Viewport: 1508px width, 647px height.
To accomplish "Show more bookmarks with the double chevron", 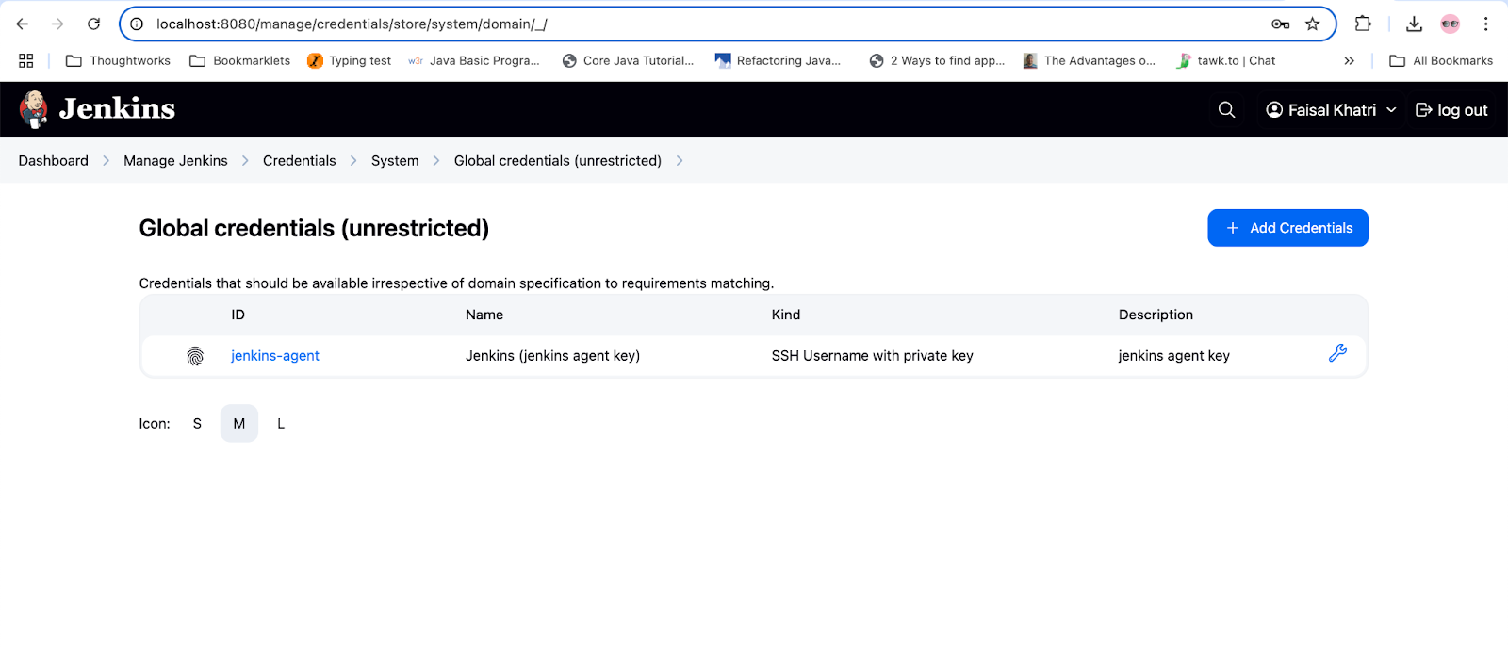I will 1349,60.
